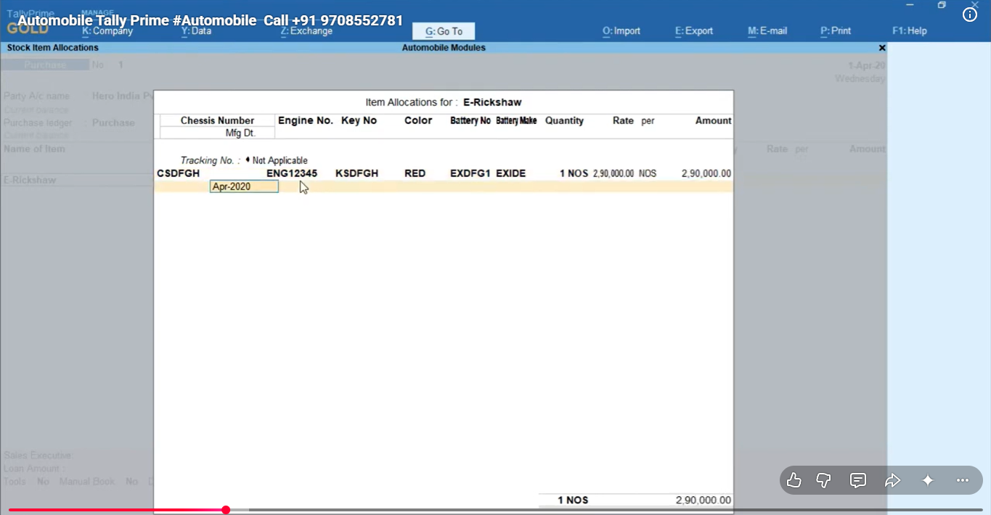Open the K: Company menu
The image size is (991, 515).
[107, 31]
